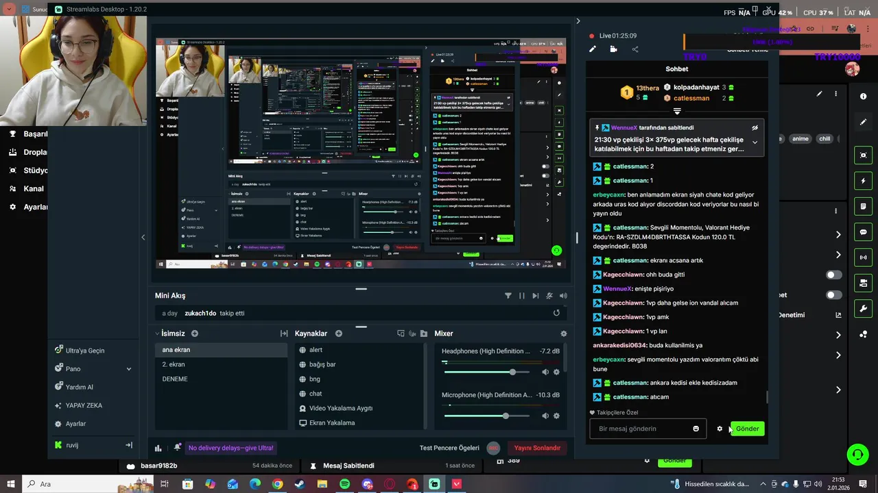The image size is (878, 493).
Task: Open Headphones audio source settings gear
Action: tap(556, 372)
